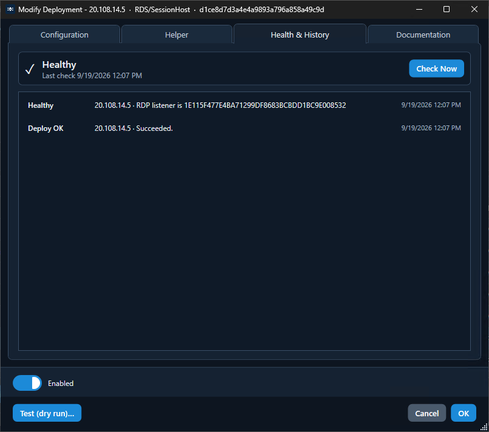Click the app icon in the title bar

coord(10,9)
